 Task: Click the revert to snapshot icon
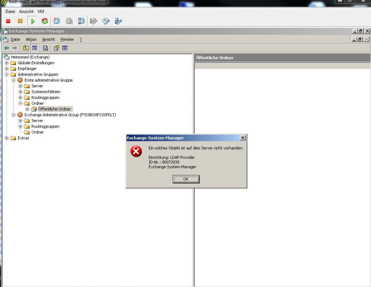pyautogui.click(x=69, y=21)
